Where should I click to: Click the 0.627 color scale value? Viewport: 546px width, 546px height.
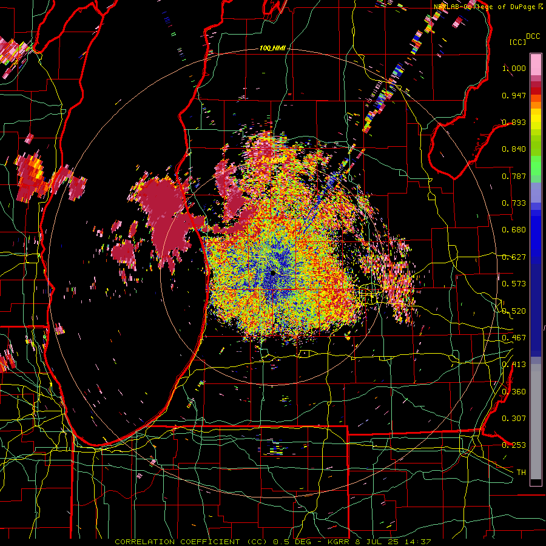tap(514, 257)
